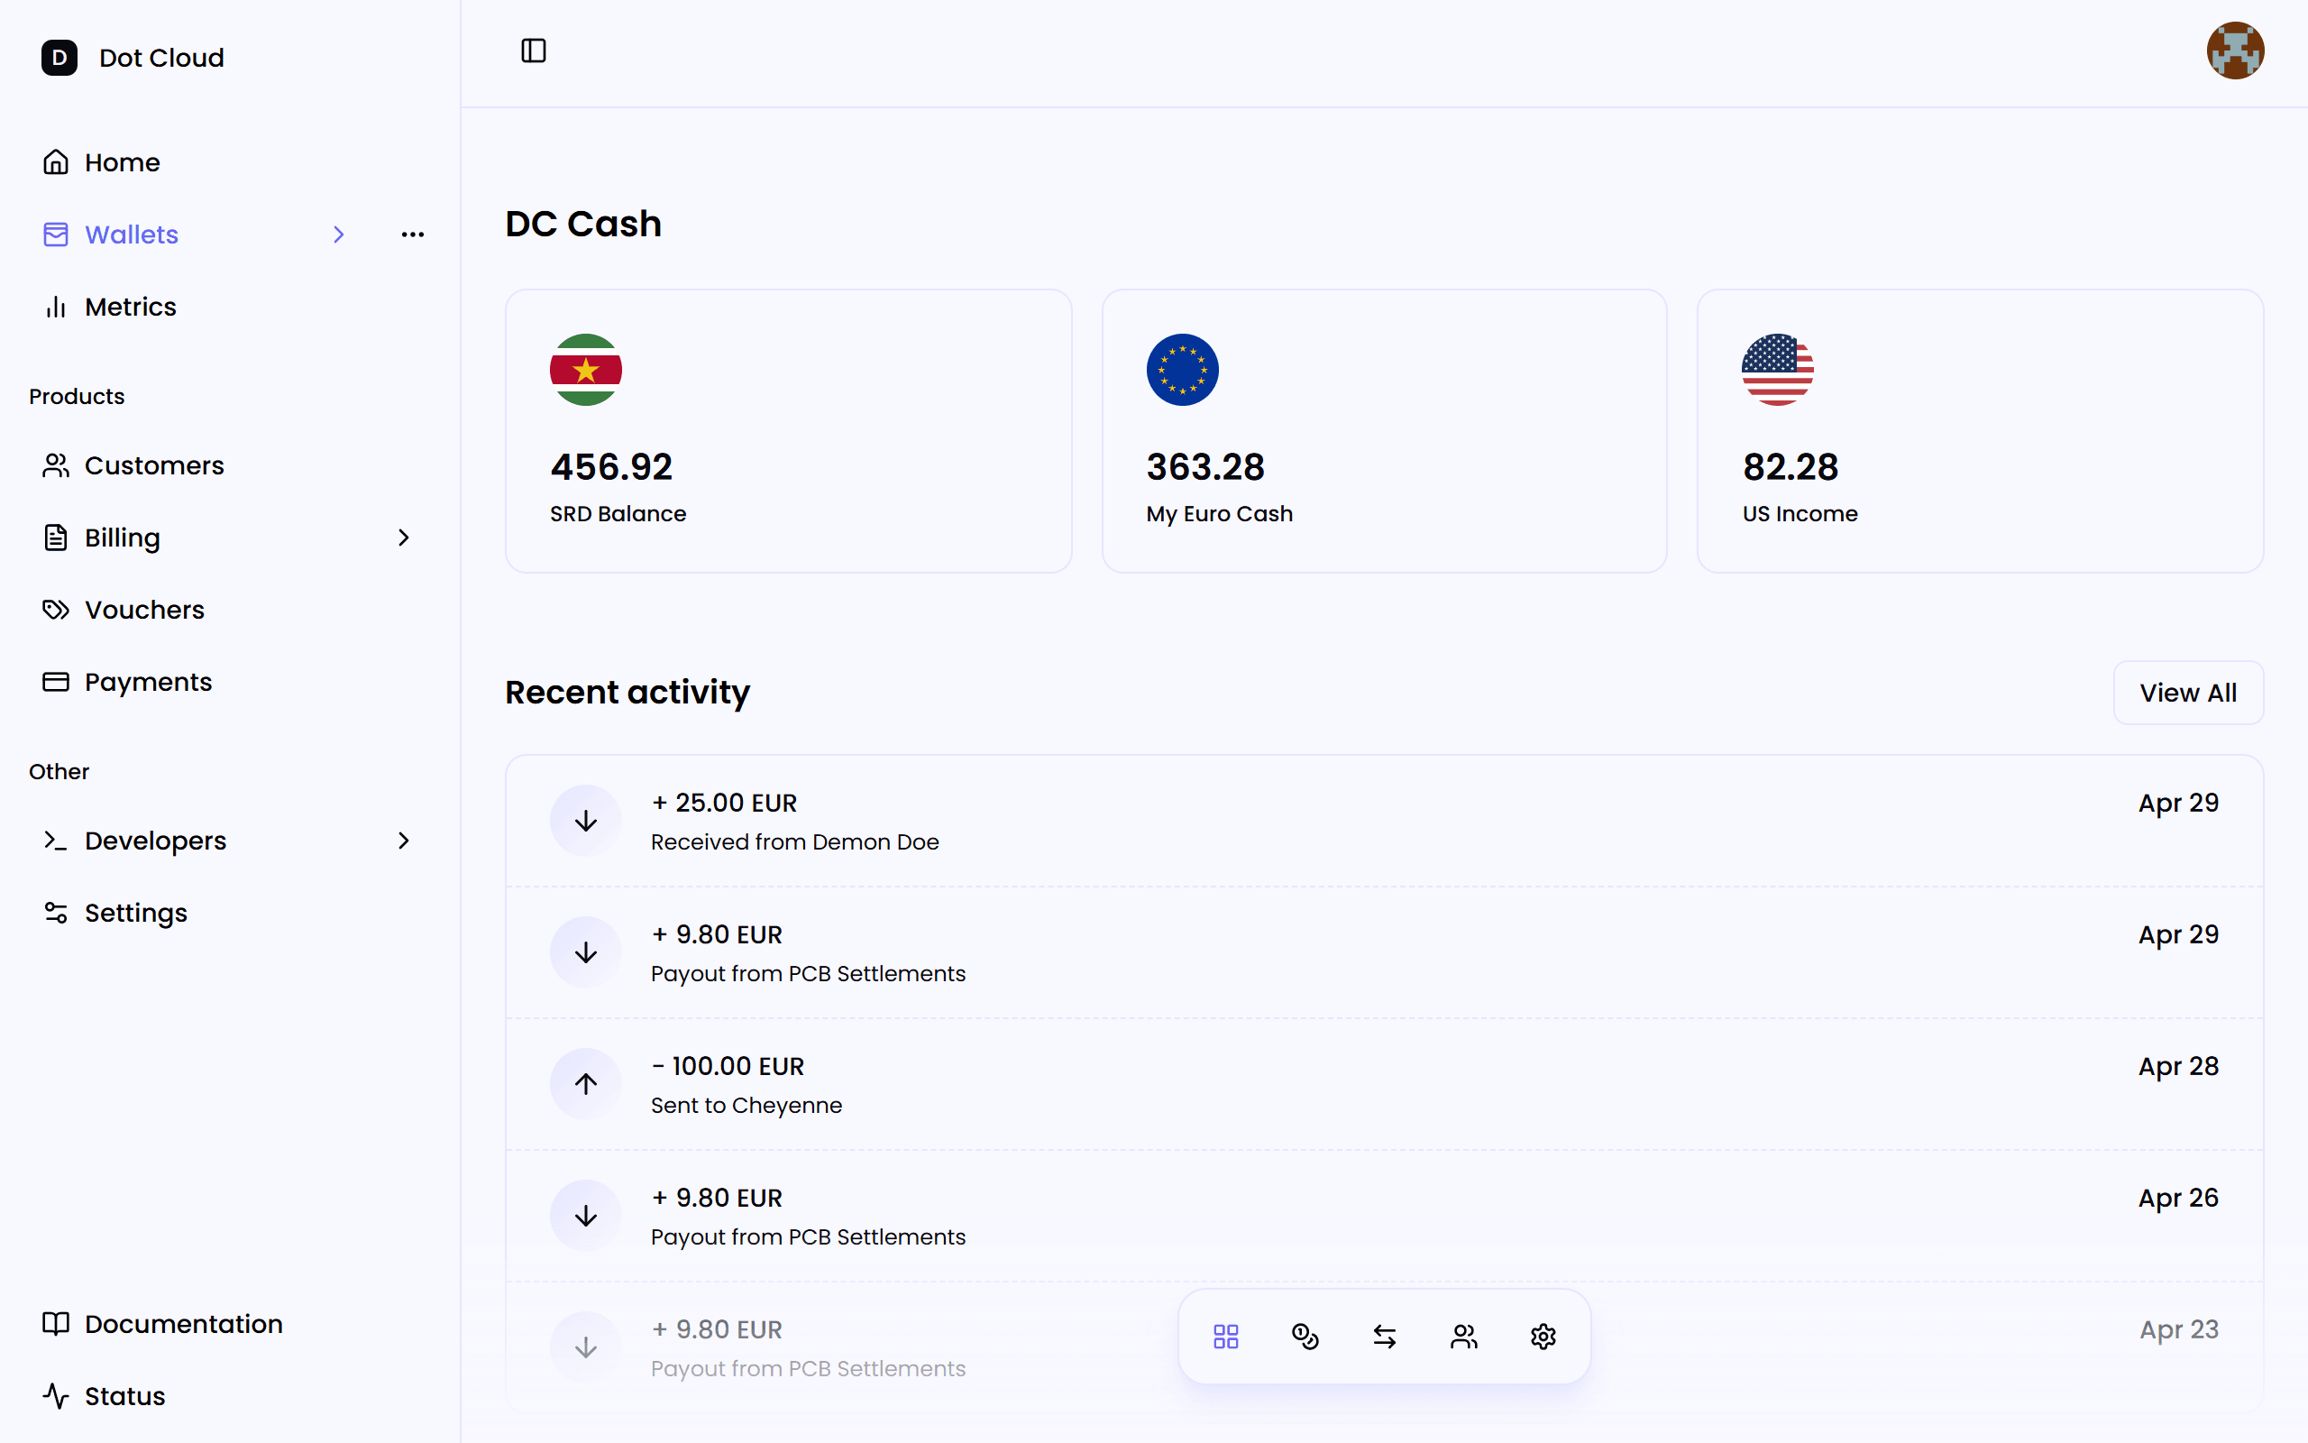Select the transfer arrows icon in floating toolbar
Viewport: 2308px width, 1443px height.
coord(1384,1336)
